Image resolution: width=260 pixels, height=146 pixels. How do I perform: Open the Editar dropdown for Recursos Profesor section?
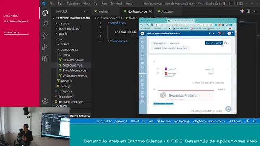pos(221,89)
